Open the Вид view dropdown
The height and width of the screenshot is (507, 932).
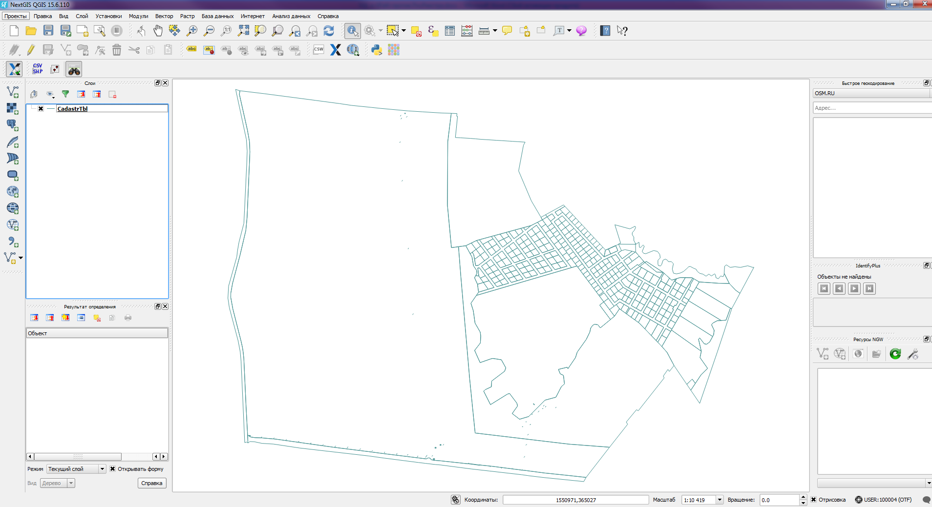pyautogui.click(x=57, y=483)
